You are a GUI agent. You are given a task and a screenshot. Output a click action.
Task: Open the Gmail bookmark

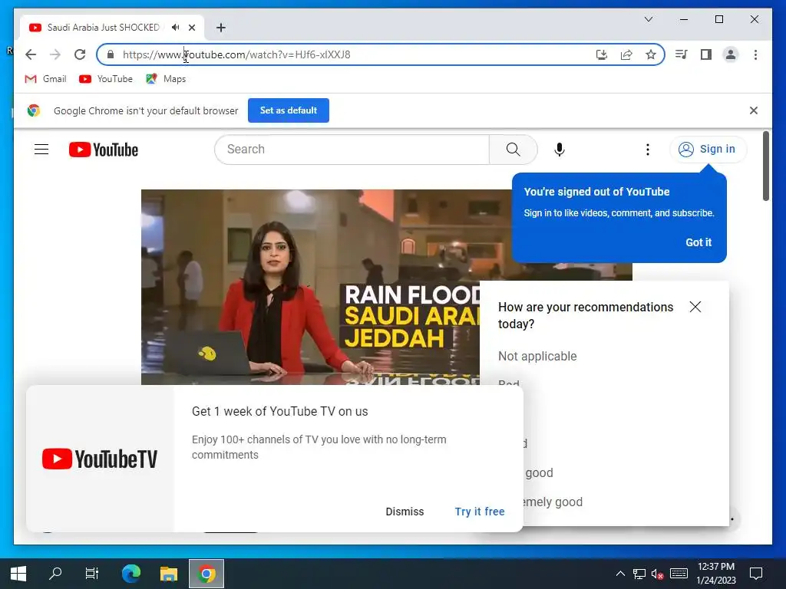click(x=45, y=79)
